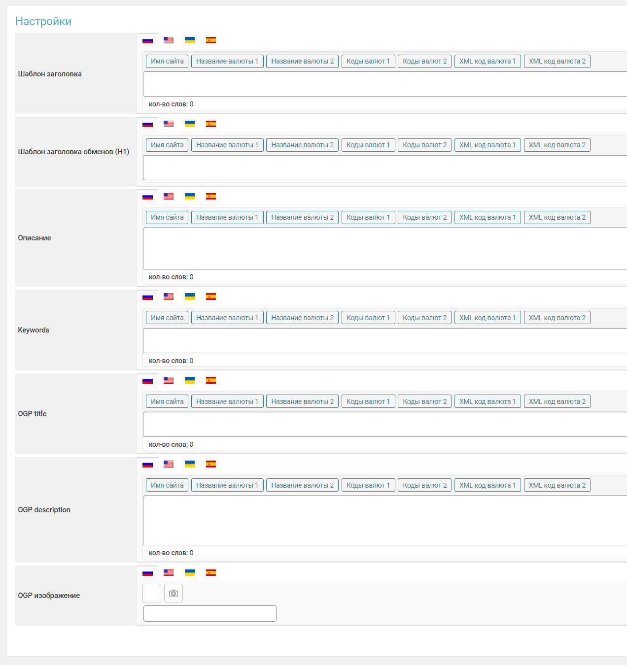Insert XML код валюта 1 in Keywords
Image resolution: width=627 pixels, height=665 pixels.
(488, 318)
